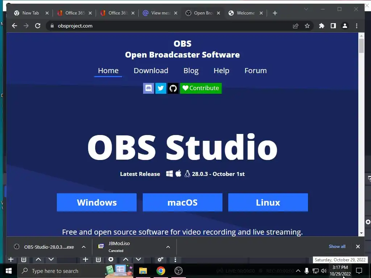The width and height of the screenshot is (371, 278).
Task: Move source up in OBS Sources toolbar
Action: 126,259
